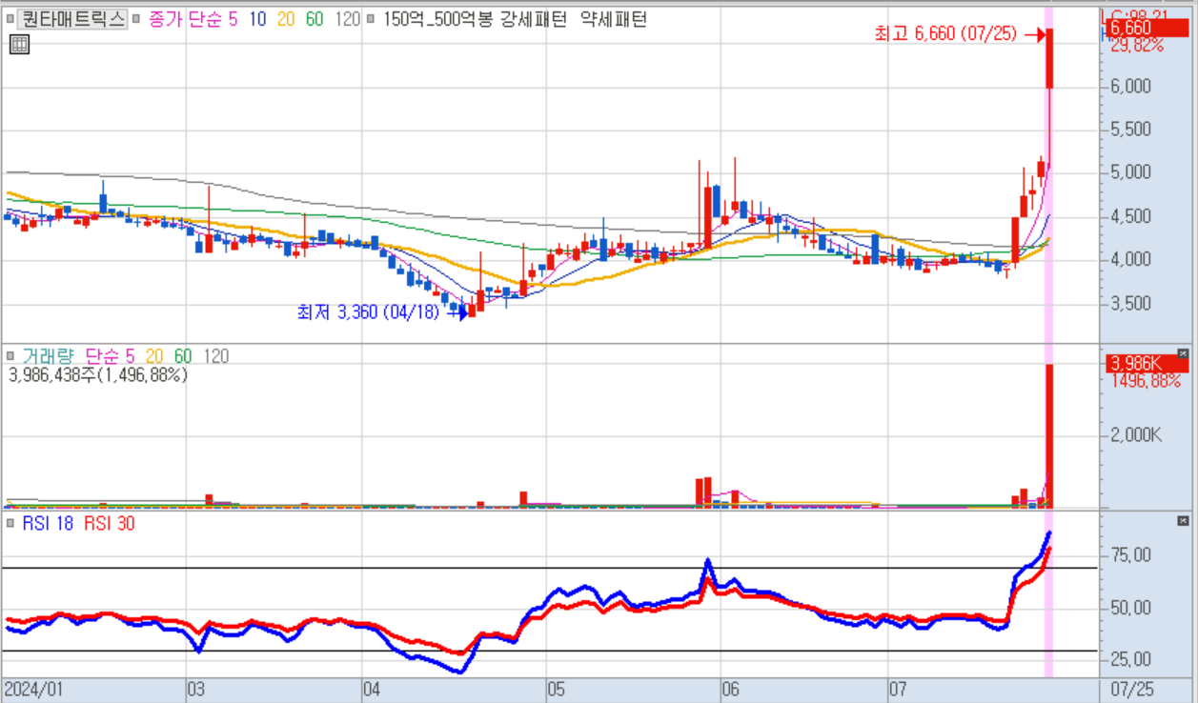Click the 3,986,438주 volume value text
Image resolution: width=1198 pixels, height=703 pixels.
pyautogui.click(x=97, y=375)
